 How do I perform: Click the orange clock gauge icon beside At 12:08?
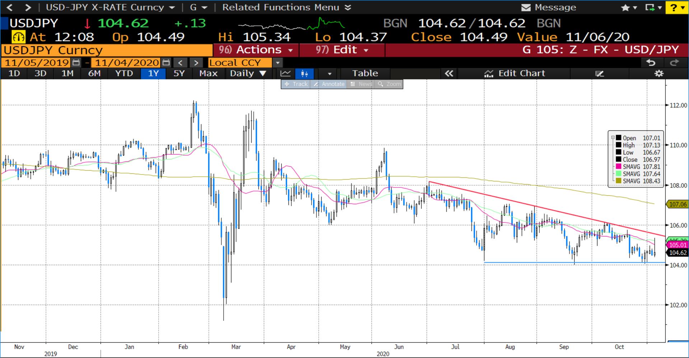[x=18, y=37]
